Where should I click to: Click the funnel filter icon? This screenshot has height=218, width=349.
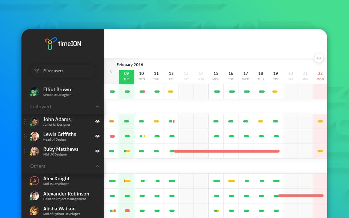(x=36, y=71)
